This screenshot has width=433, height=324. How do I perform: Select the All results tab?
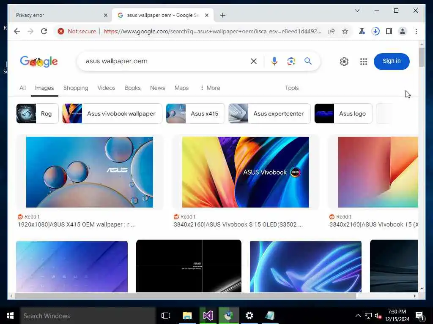[23, 88]
